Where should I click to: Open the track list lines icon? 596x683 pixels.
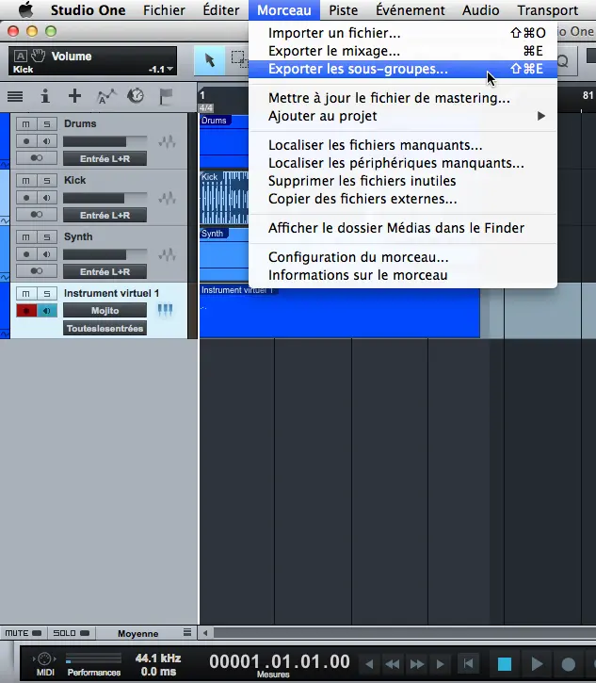point(15,96)
